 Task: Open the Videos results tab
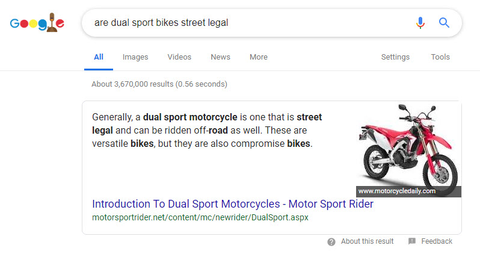pos(179,57)
